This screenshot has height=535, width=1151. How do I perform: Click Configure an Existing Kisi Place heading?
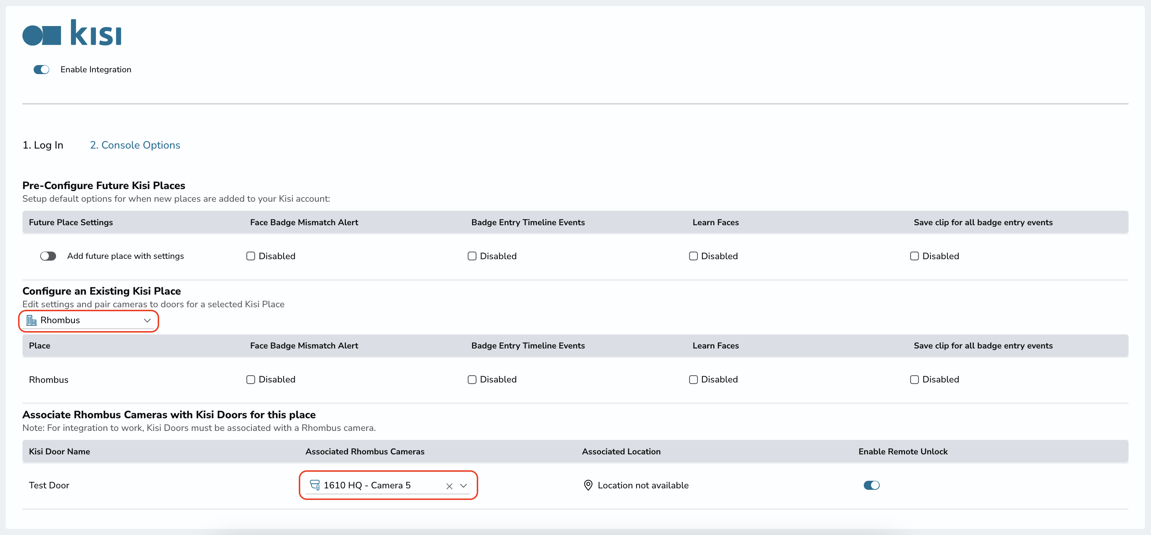(x=101, y=291)
